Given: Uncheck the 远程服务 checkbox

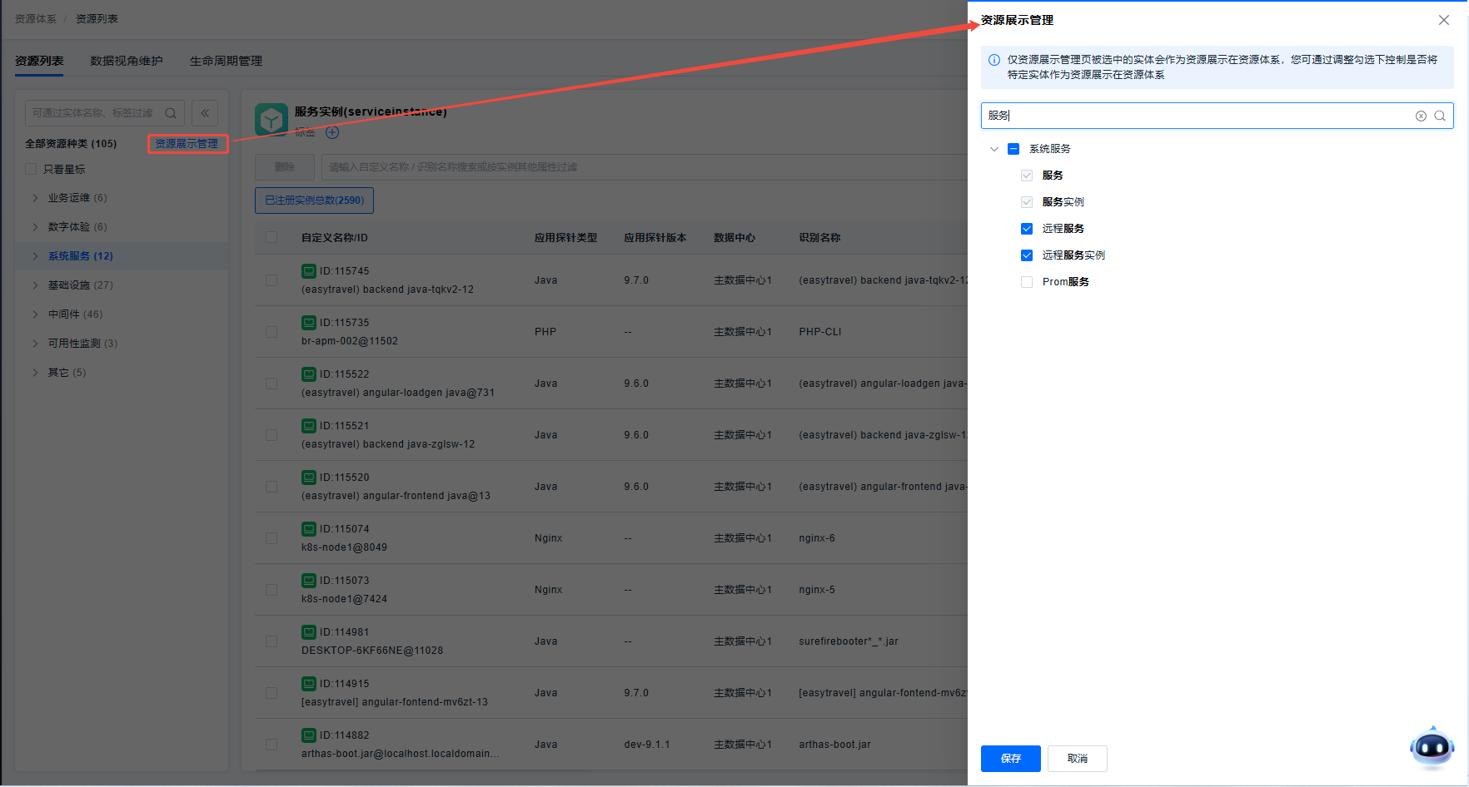Looking at the screenshot, I should (1027, 229).
